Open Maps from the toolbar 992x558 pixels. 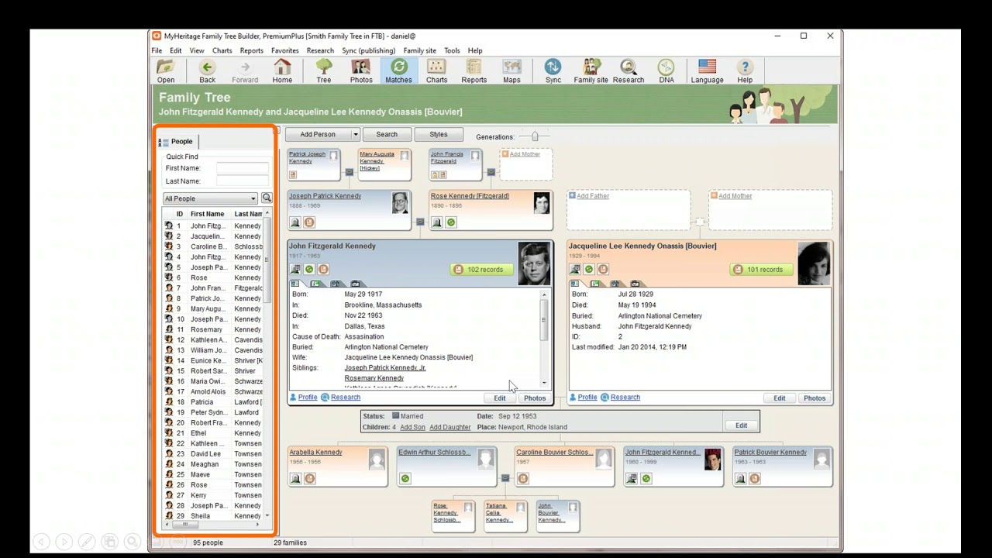point(511,71)
